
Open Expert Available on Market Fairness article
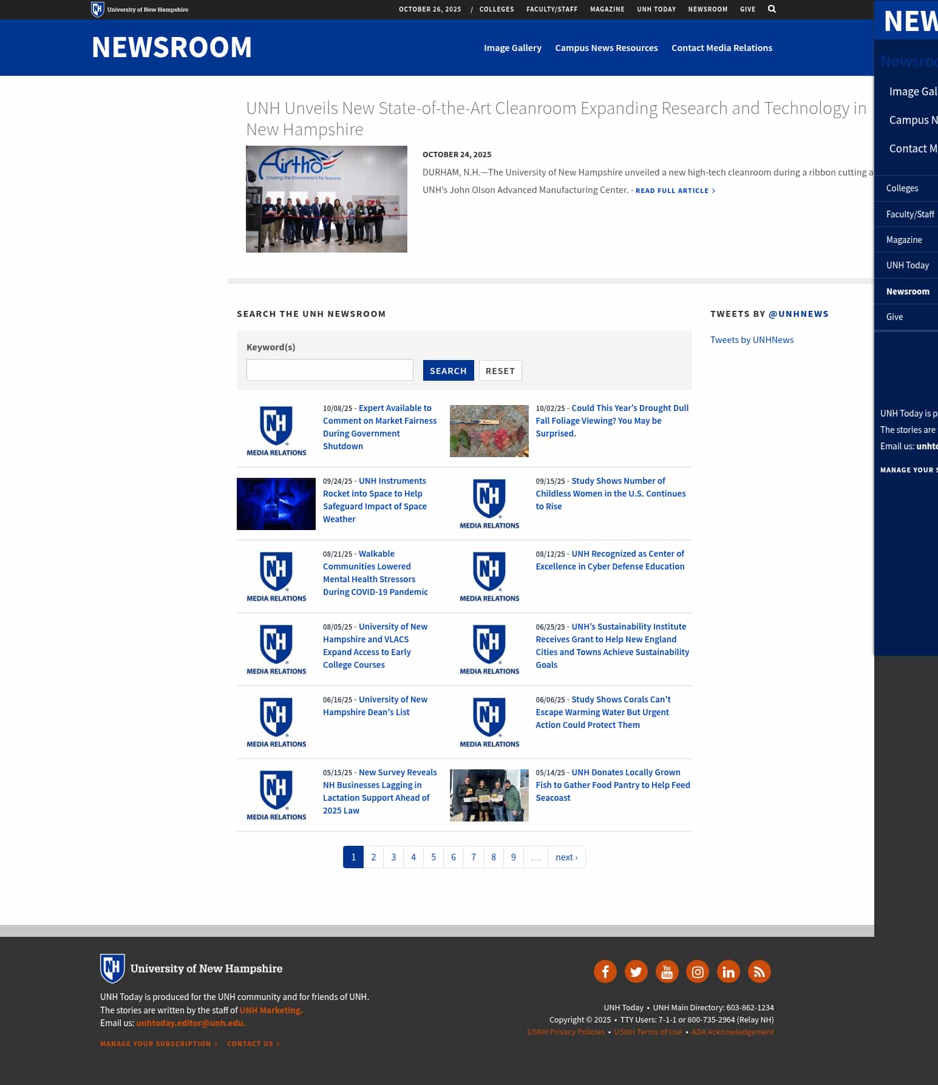(x=379, y=427)
